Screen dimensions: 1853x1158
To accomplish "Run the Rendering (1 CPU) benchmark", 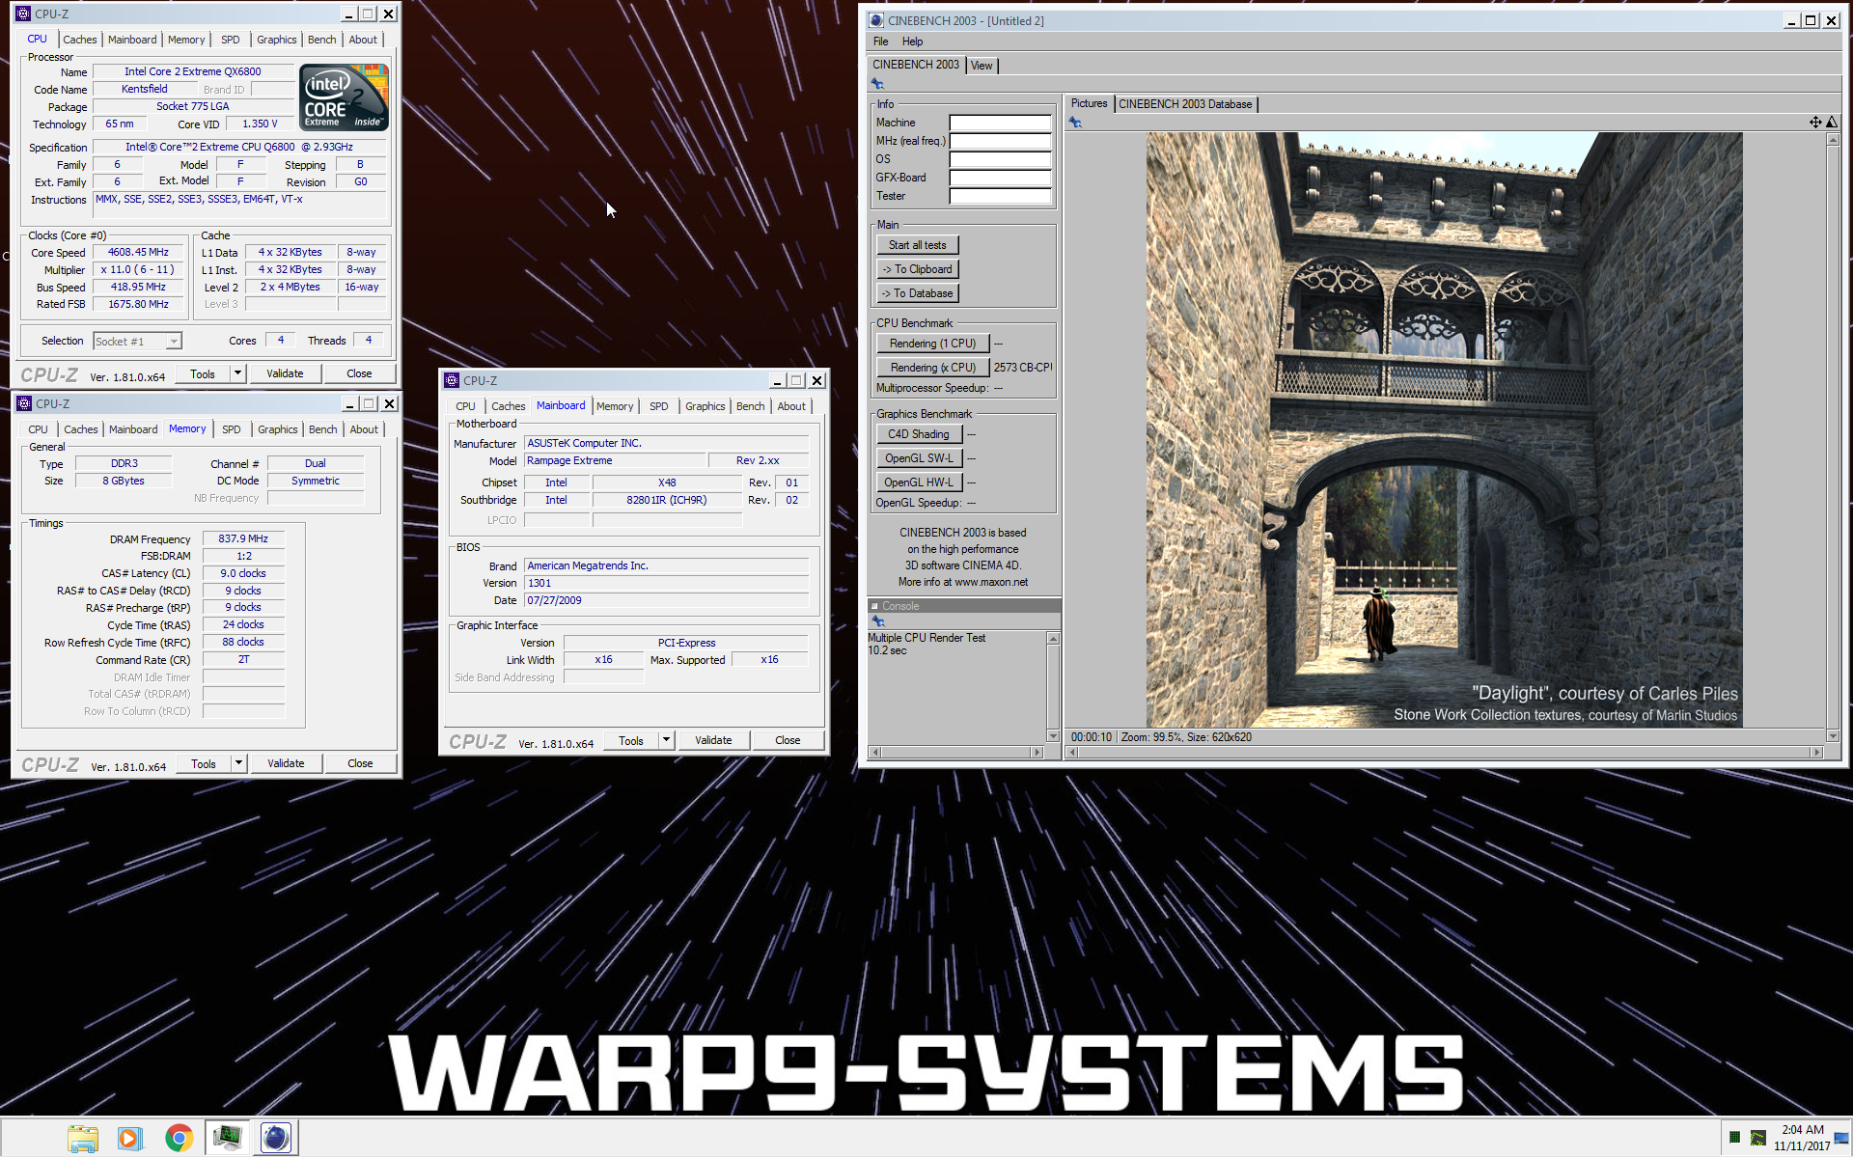I will click(x=932, y=344).
